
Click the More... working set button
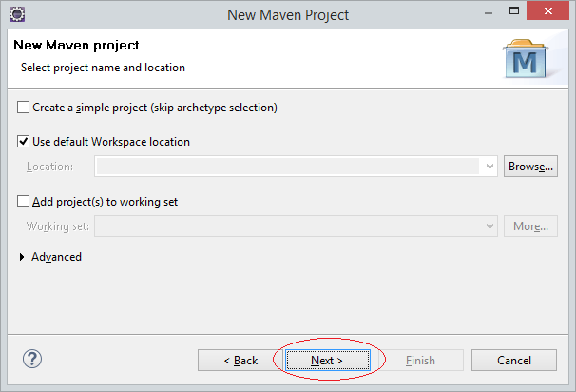coord(530,226)
